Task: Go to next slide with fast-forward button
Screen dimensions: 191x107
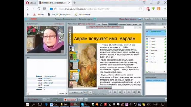Action: tap(129, 92)
